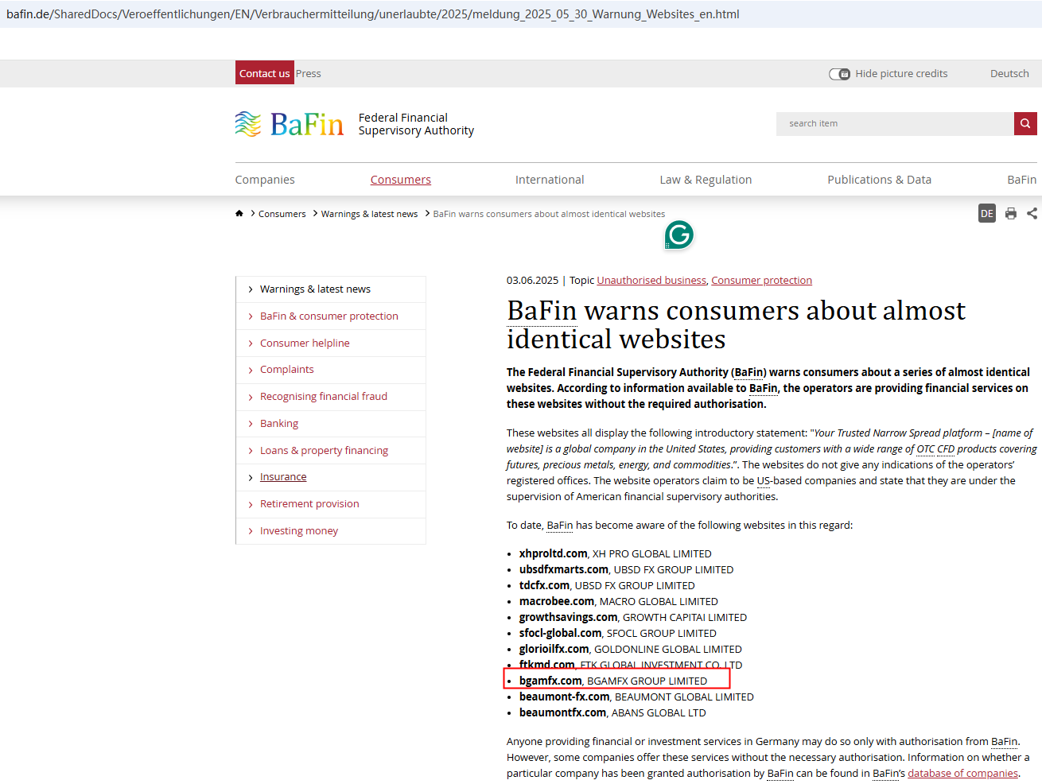Viewport: 1042px width, 784px height.
Task: Click the CFD abbreviation in the article
Action: coord(946,448)
